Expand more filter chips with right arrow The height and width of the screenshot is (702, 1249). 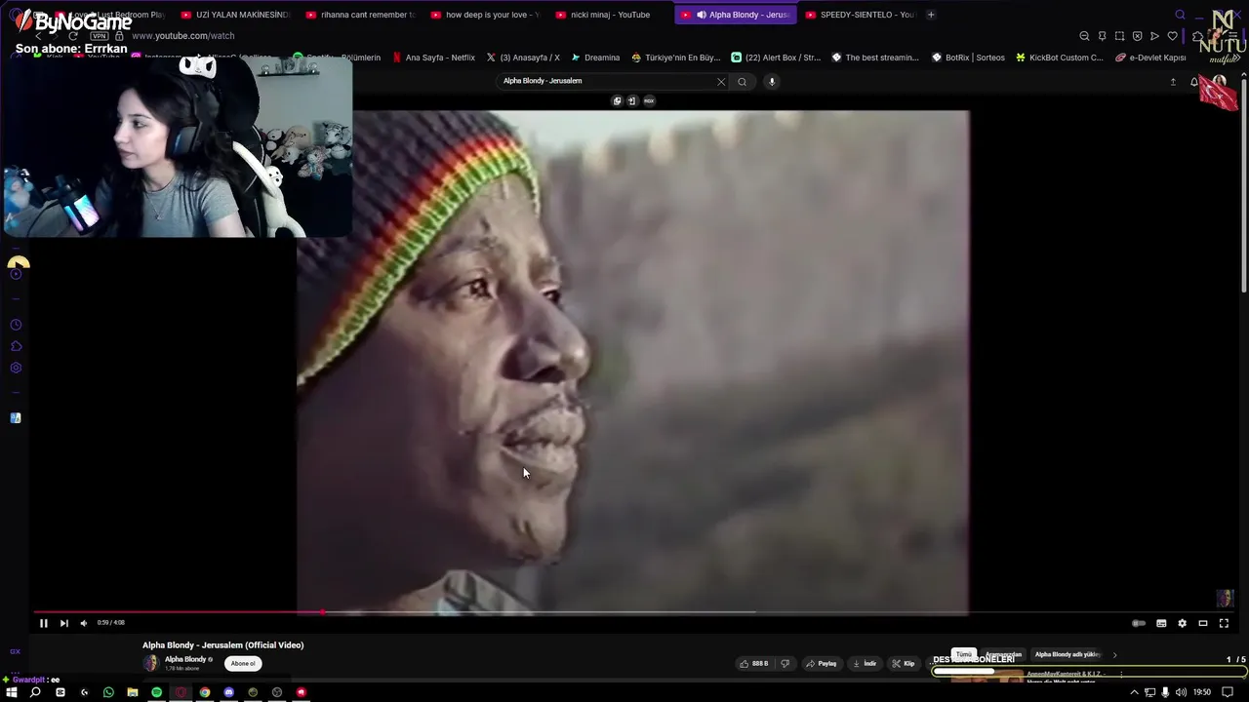(x=1114, y=654)
